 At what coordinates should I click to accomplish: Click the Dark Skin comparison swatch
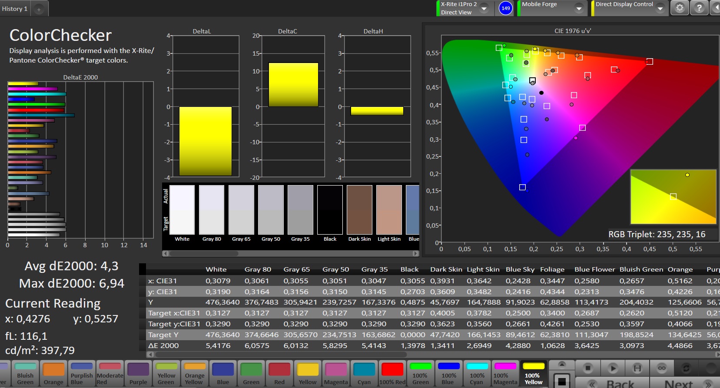click(359, 210)
